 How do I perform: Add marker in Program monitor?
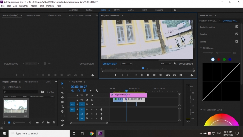point(115,75)
